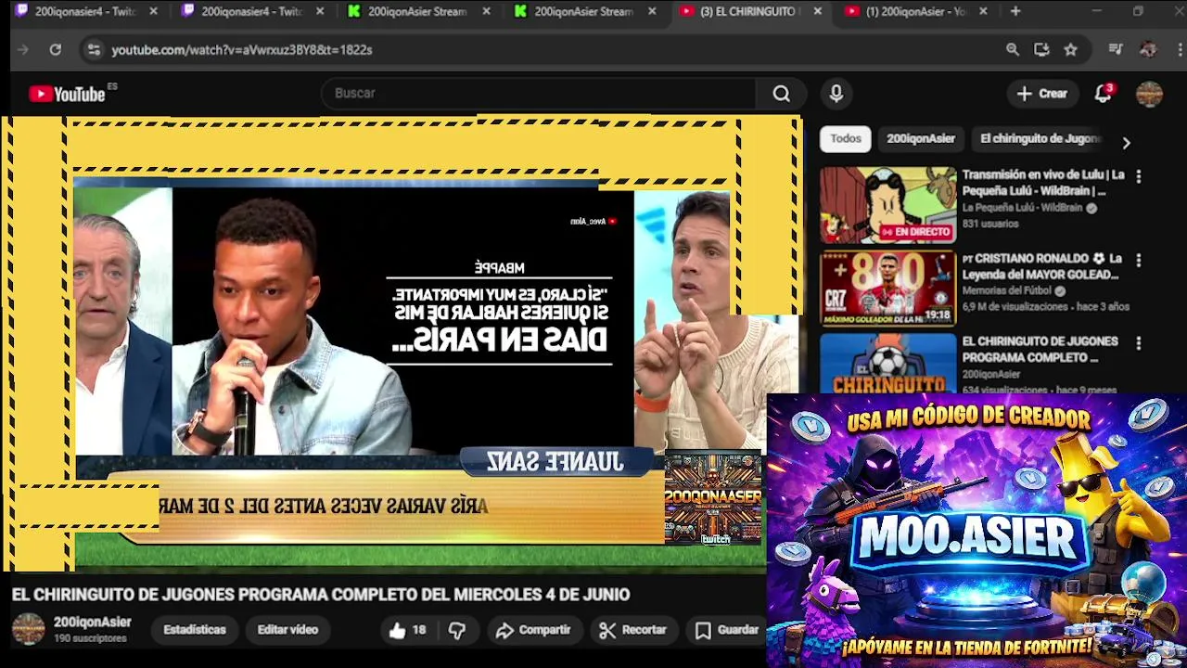Open a new browser tab with plus
1187x668 pixels.
point(1015,11)
